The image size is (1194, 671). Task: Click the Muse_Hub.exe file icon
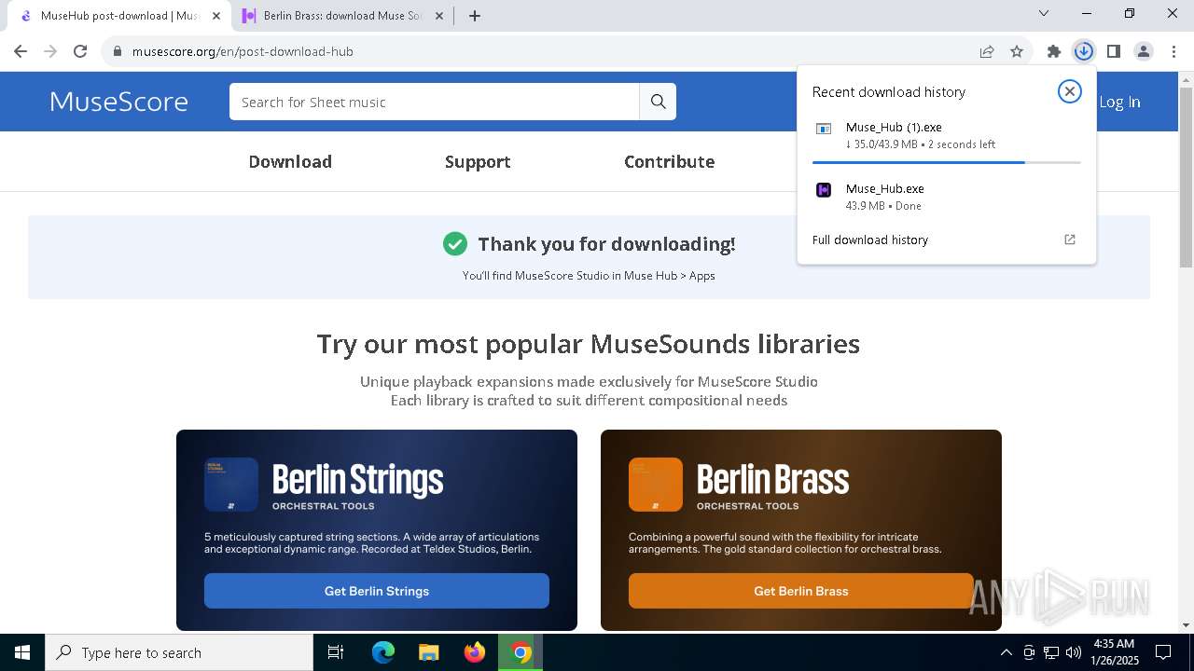(824, 190)
